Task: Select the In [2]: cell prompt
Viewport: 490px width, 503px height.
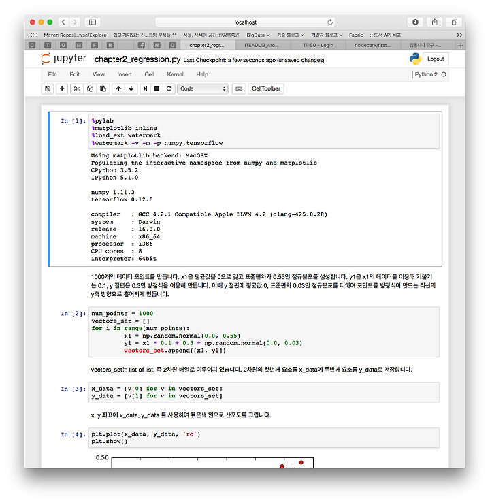Action: (x=73, y=313)
